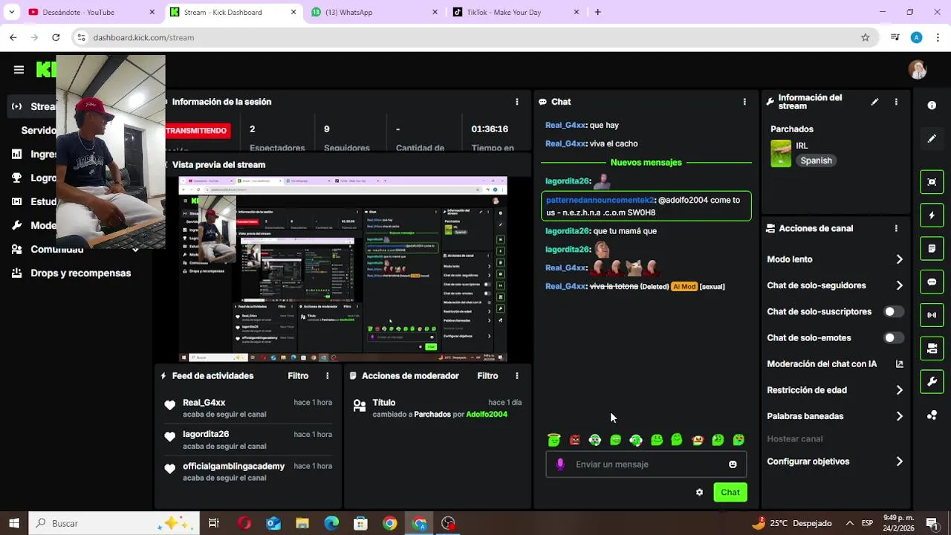Click the green Chat send button
951x535 pixels.
click(x=730, y=493)
